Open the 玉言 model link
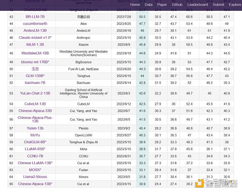This screenshot has width=242, height=192. click(35, 69)
